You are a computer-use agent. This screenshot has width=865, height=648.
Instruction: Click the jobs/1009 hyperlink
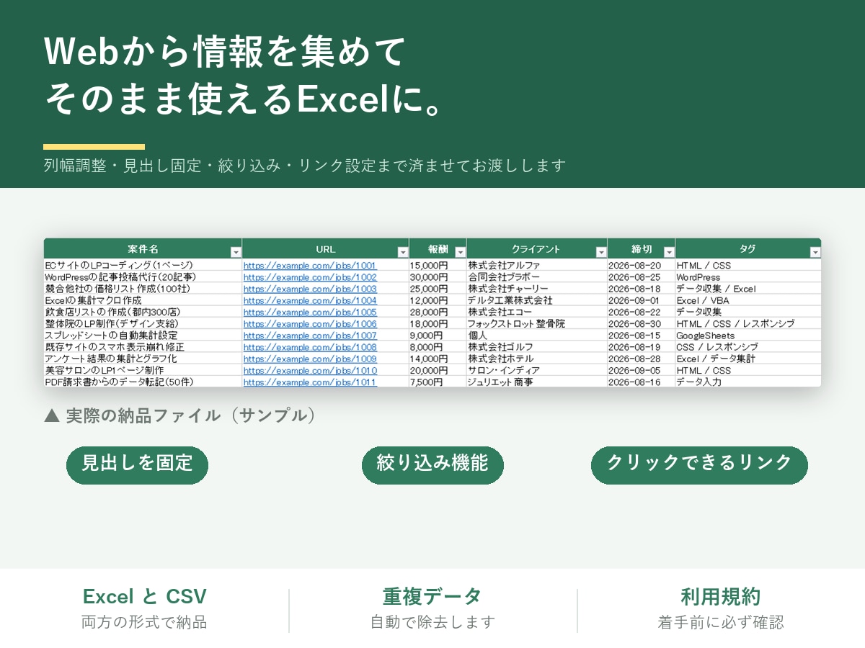pyautogui.click(x=310, y=359)
